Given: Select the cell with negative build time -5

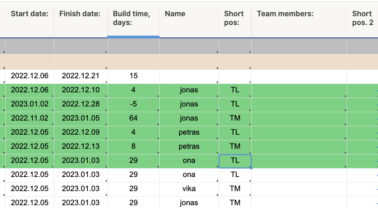Looking at the screenshot, I should click(x=133, y=104).
